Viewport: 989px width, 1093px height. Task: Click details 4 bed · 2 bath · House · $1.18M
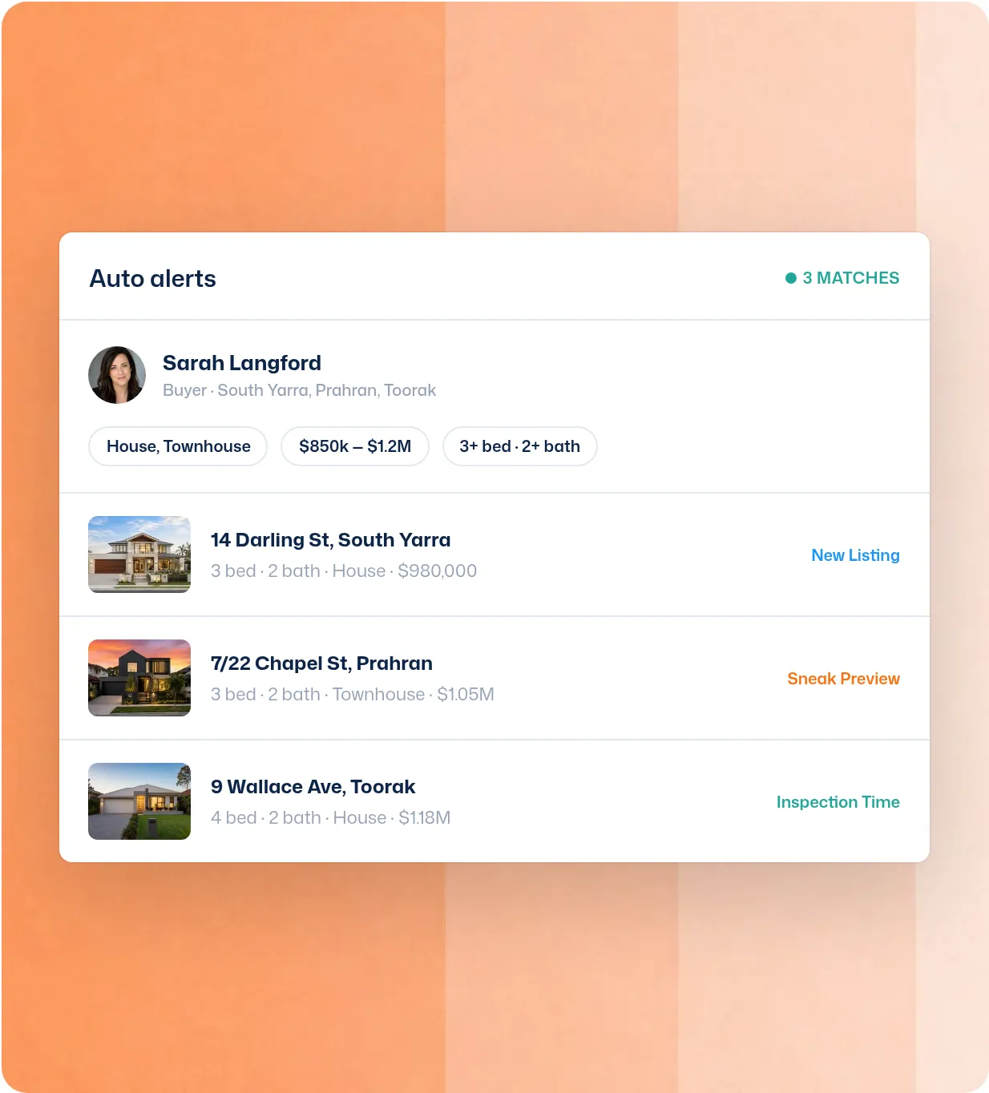tap(331, 817)
